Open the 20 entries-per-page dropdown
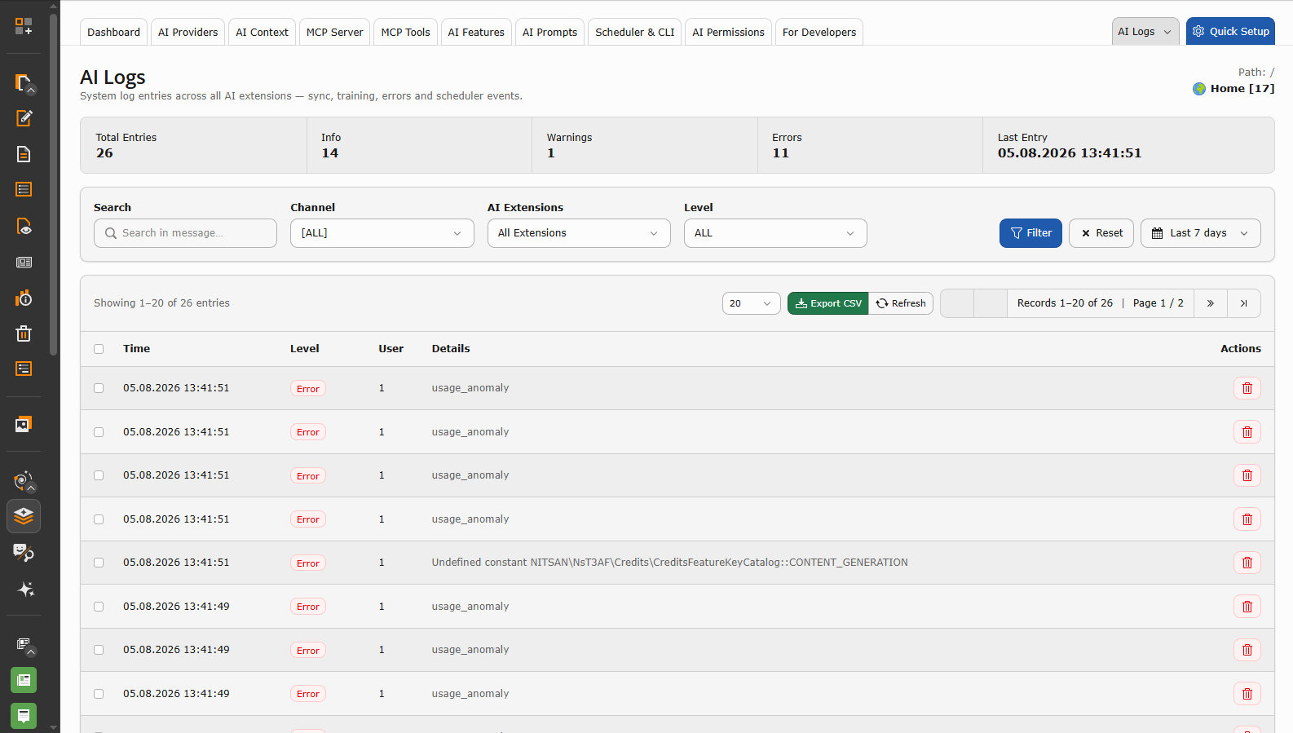Image resolution: width=1293 pixels, height=733 pixels. click(x=751, y=303)
